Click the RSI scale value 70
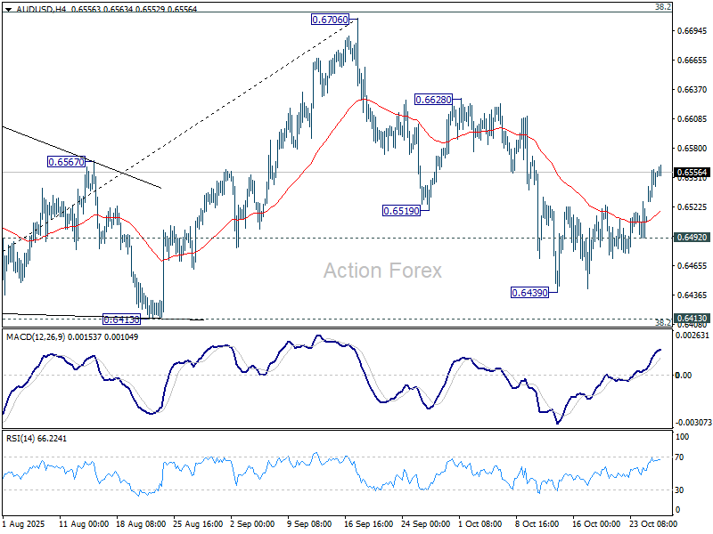713x534 pixels. [x=679, y=457]
